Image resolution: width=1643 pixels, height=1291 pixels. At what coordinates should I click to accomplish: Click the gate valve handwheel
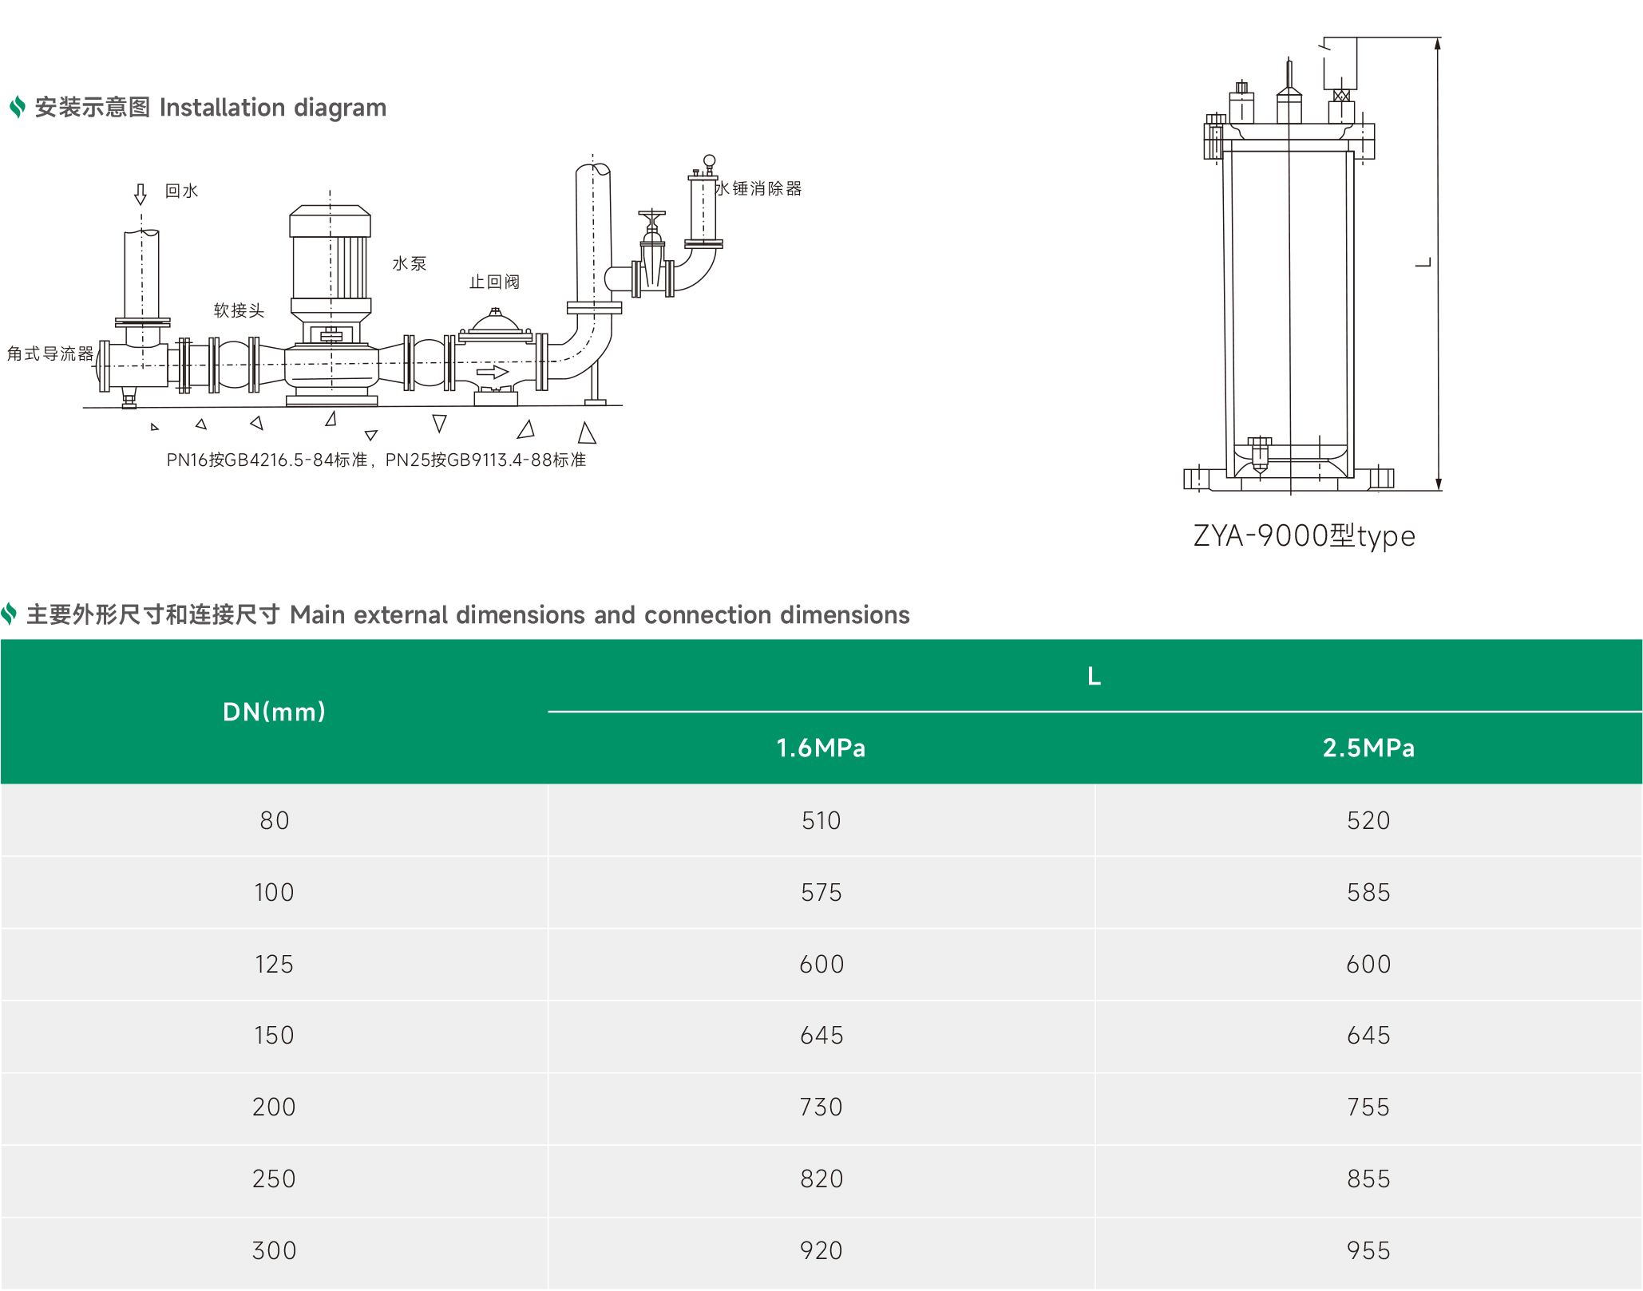coord(651,214)
